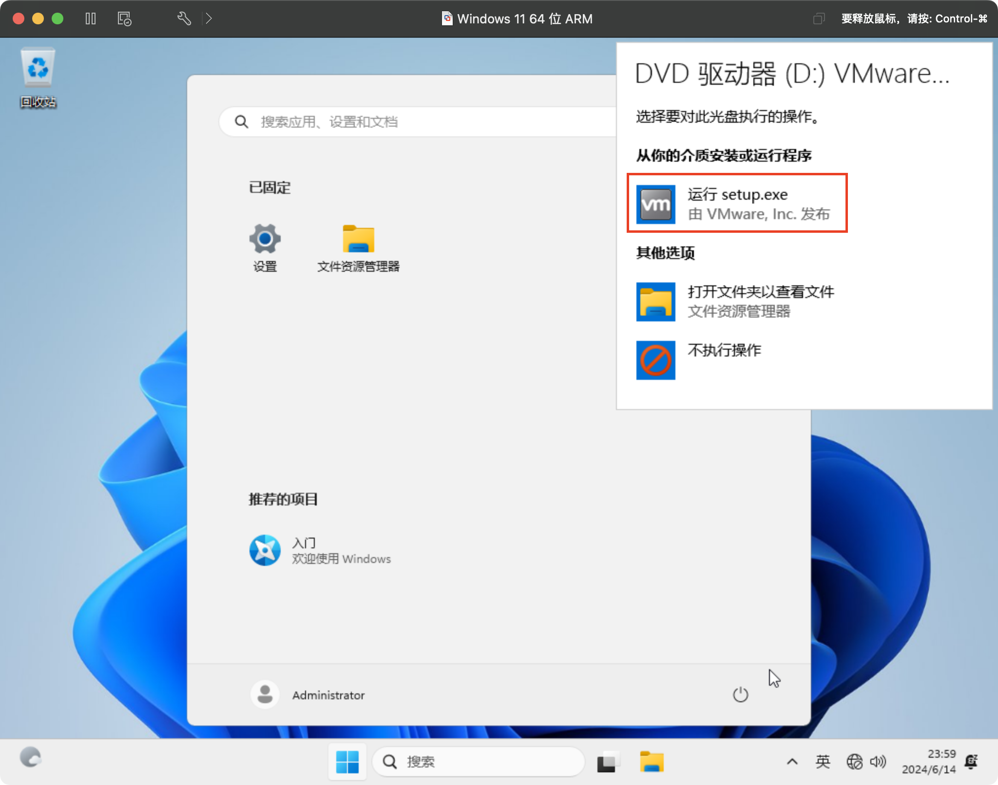998x785 pixels.
Task: Open pinned Settings app
Action: [x=265, y=248]
